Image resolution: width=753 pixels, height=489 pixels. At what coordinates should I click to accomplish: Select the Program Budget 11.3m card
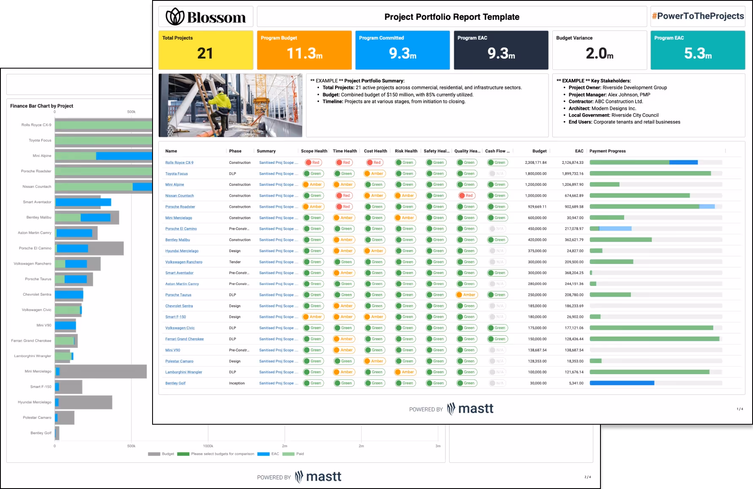coord(304,50)
